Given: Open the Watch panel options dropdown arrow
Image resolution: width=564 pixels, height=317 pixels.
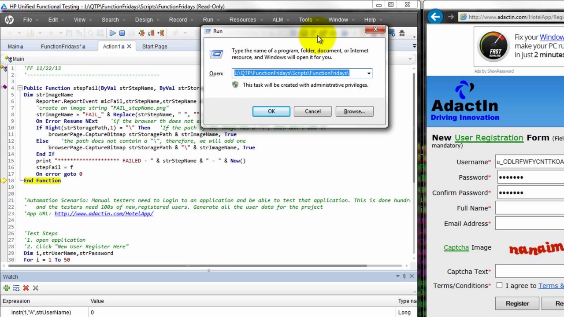Looking at the screenshot, I should coord(397,276).
